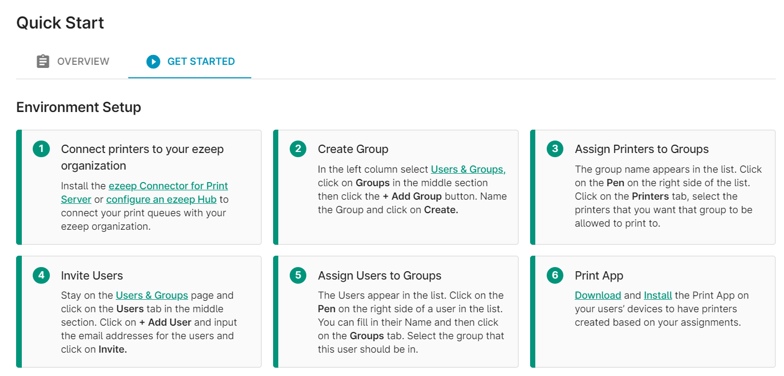Open the ezeep Connector for Print Server link
The image size is (784, 376).
tap(144, 192)
